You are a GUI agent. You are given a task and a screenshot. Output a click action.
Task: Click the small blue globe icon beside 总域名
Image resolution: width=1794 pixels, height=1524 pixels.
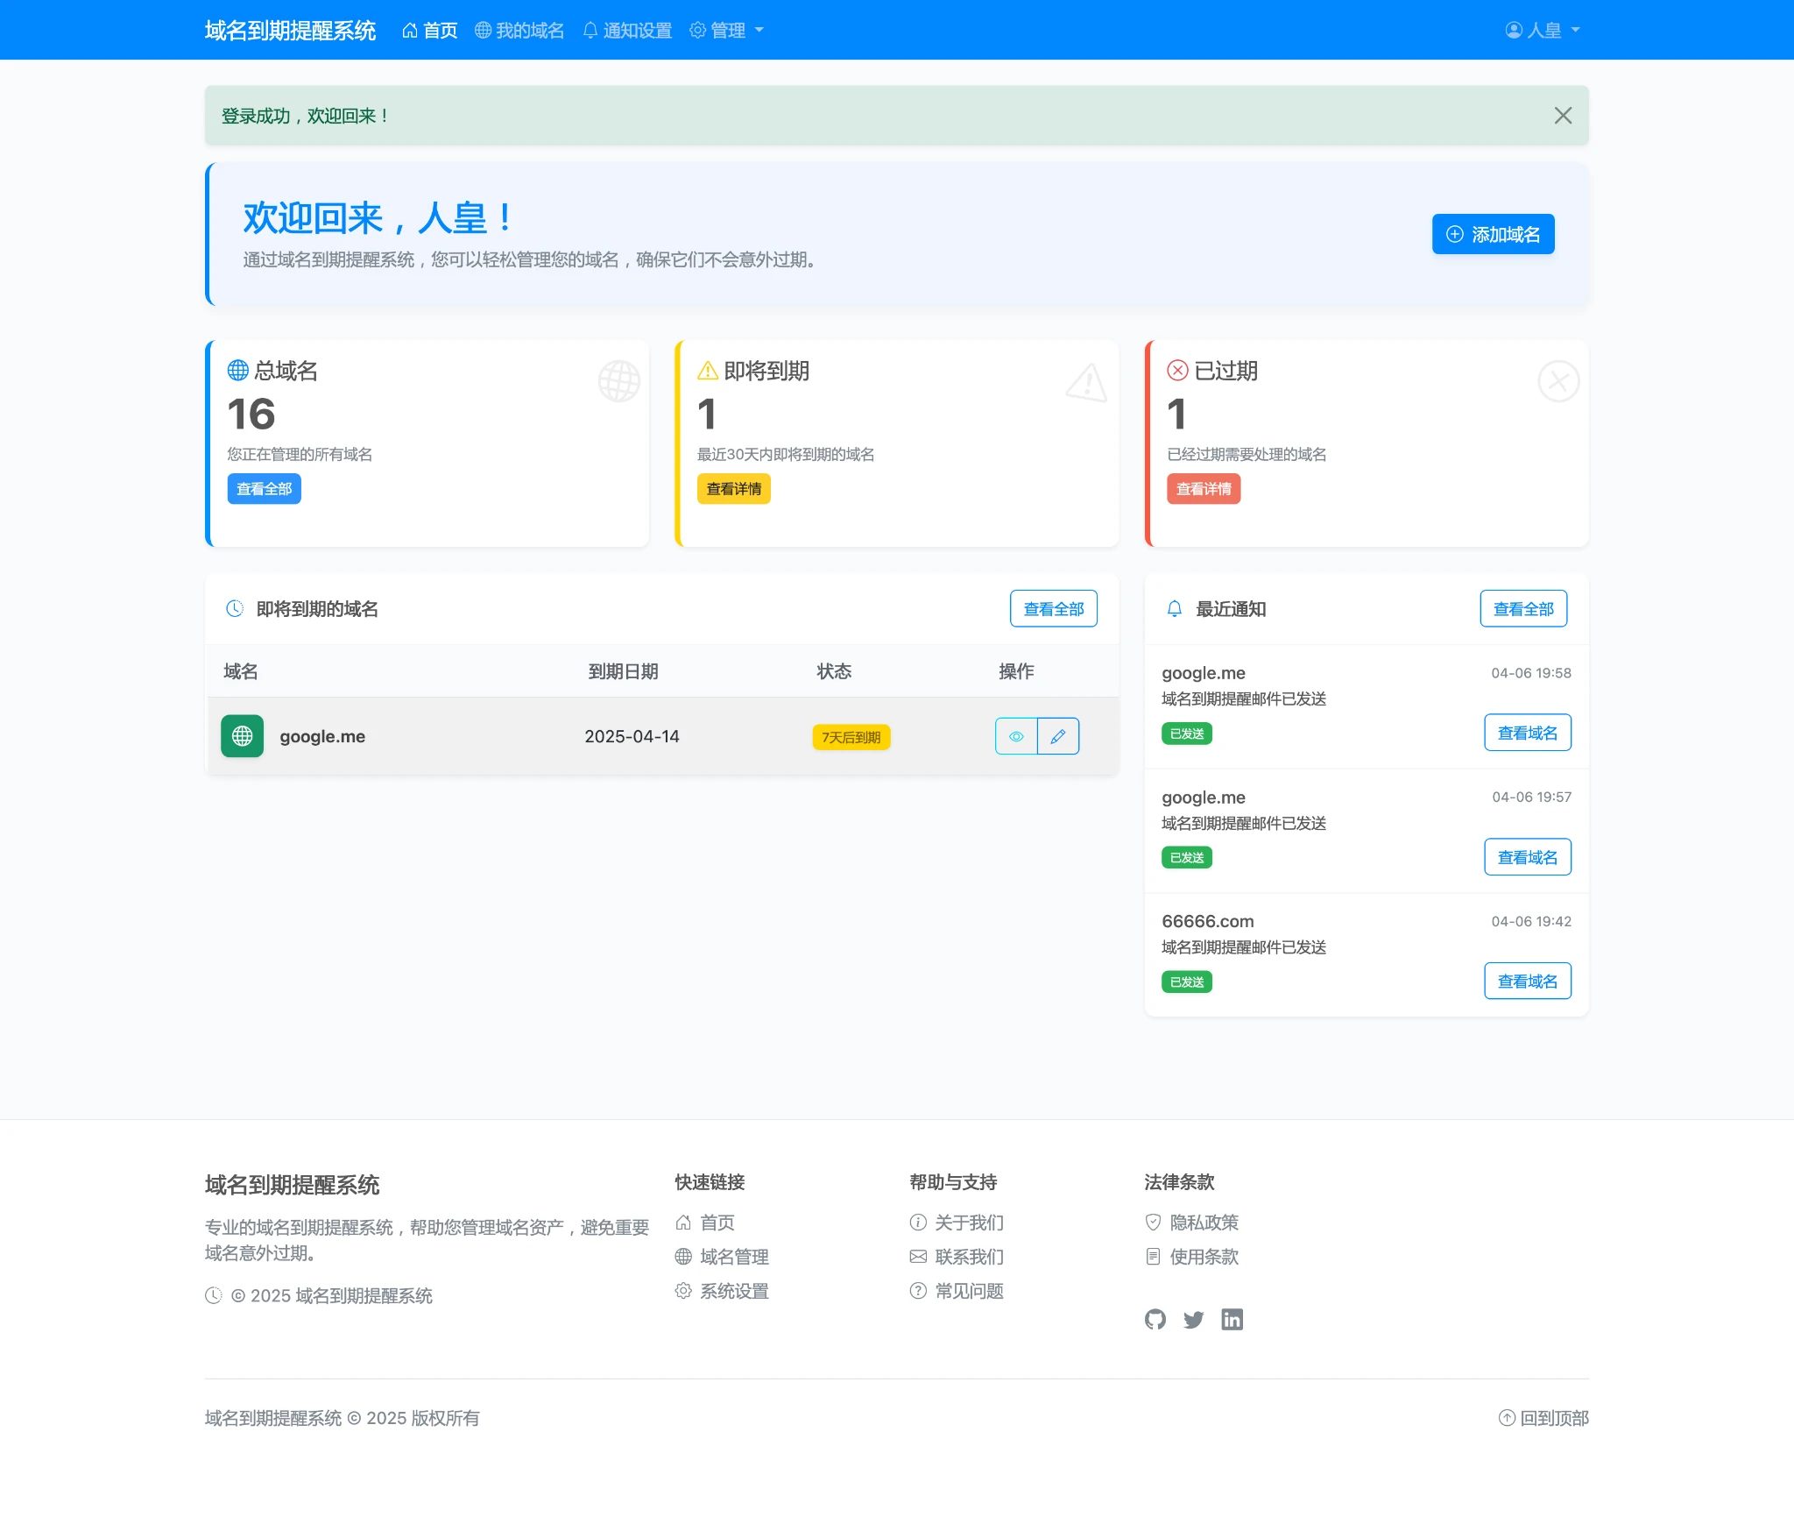pyautogui.click(x=238, y=370)
